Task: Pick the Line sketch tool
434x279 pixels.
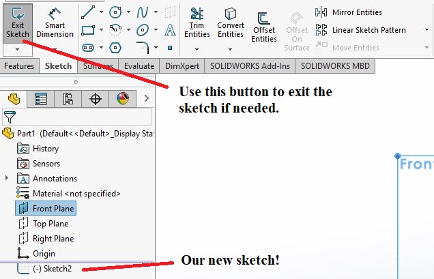Action: [87, 12]
